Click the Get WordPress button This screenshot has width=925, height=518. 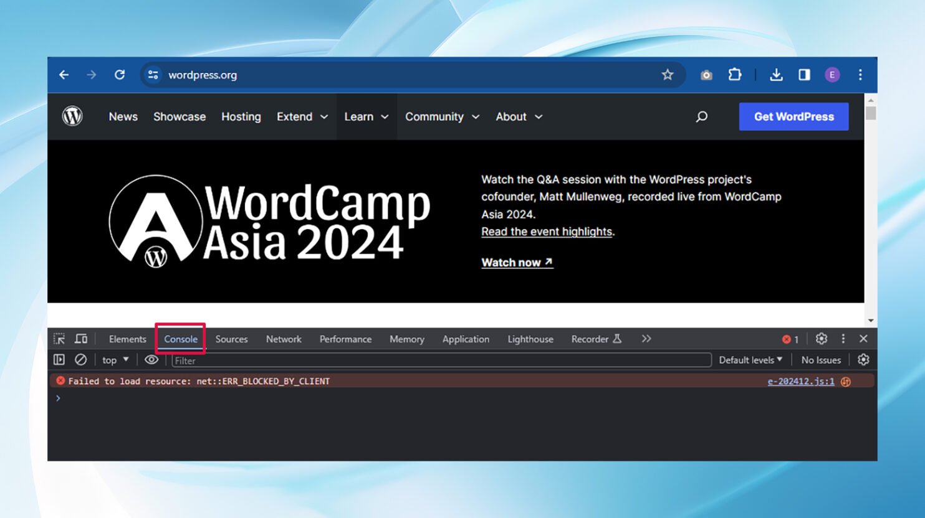793,116
